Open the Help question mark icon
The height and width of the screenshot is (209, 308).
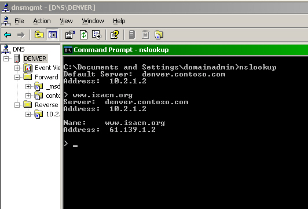click(115, 35)
